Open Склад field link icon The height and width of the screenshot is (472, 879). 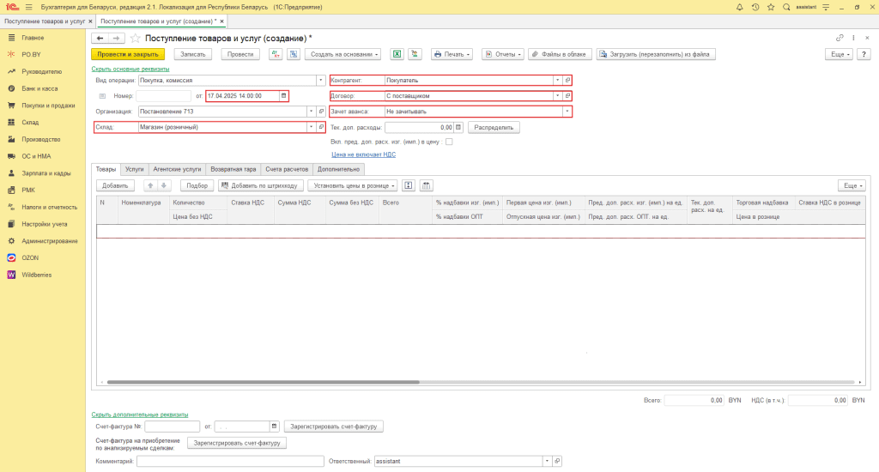(x=321, y=127)
